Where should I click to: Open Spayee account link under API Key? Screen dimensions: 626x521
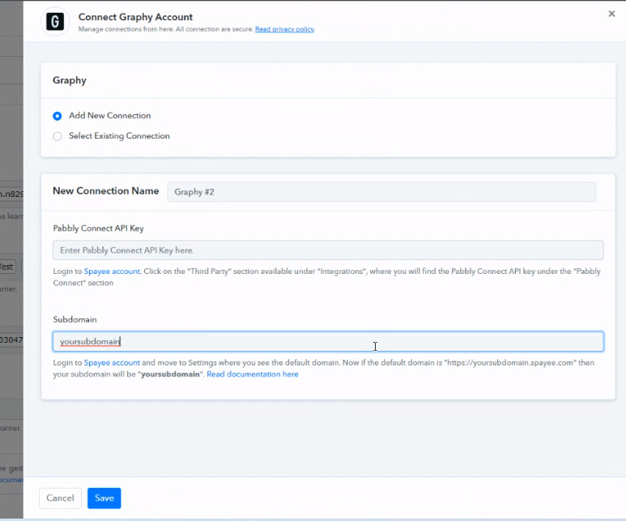112,271
